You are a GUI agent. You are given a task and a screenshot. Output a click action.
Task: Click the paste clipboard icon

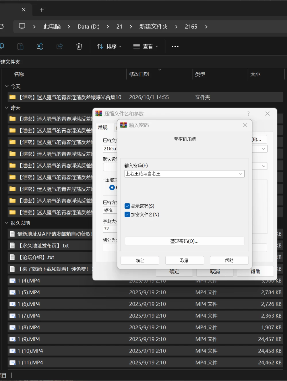tap(20, 46)
